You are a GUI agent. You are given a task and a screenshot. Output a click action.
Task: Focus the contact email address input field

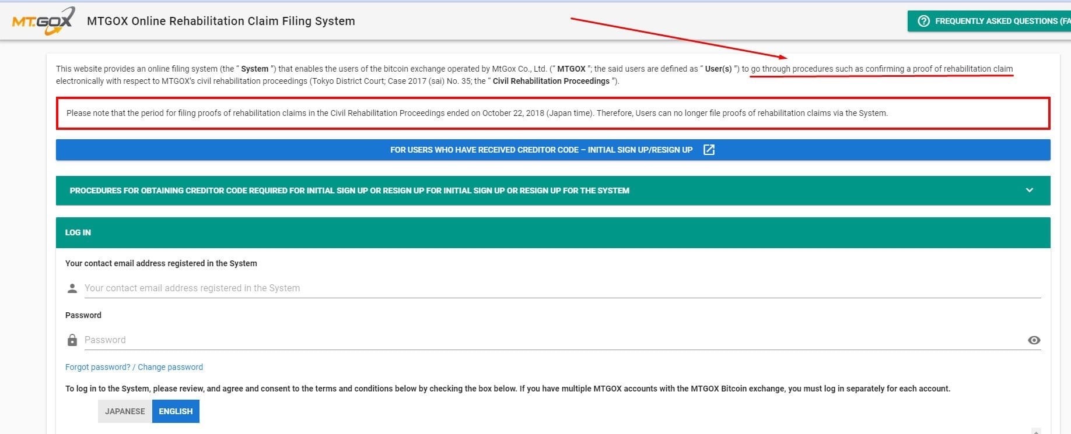pos(562,288)
